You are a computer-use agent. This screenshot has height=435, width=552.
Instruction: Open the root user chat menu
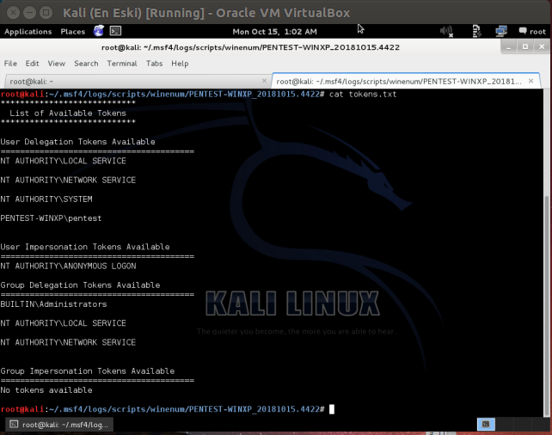point(532,31)
